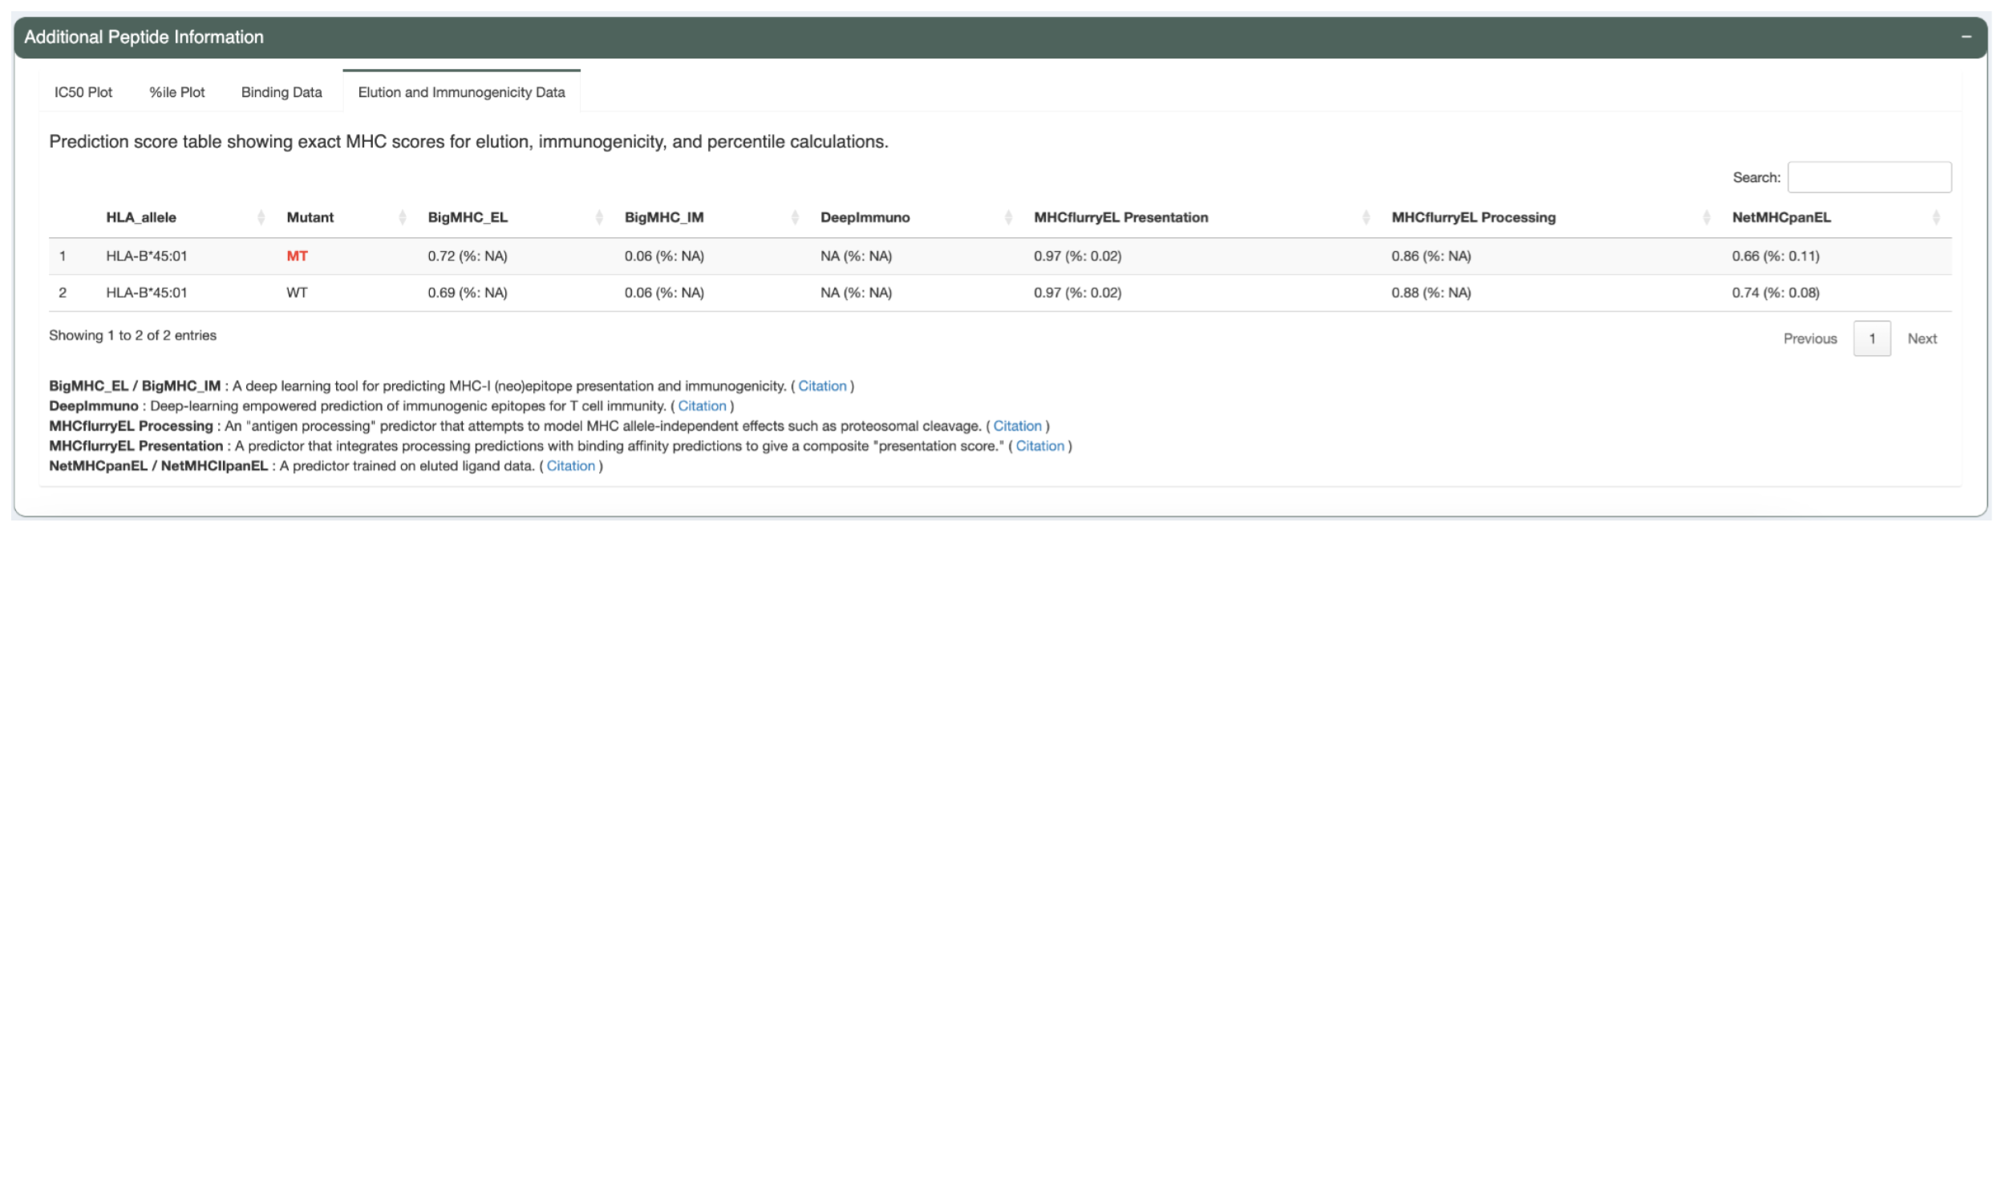Open the %ile Plot tab

(x=176, y=92)
